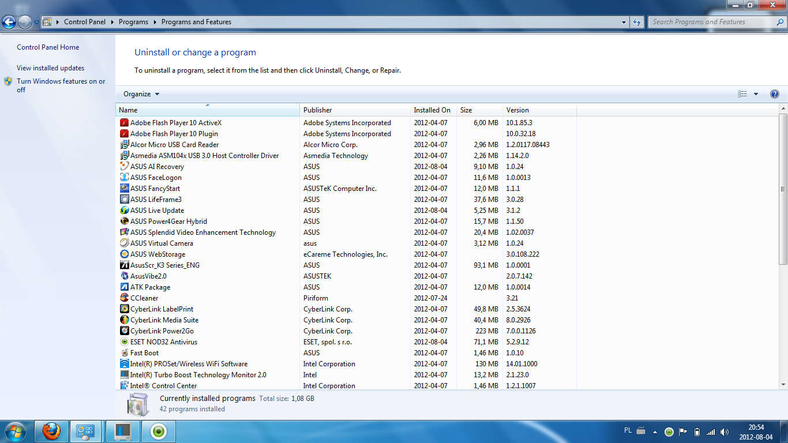This screenshot has height=443, width=788.
Task: Click the AsusScr_K3 Series_ENG icon
Action: pyautogui.click(x=124, y=265)
